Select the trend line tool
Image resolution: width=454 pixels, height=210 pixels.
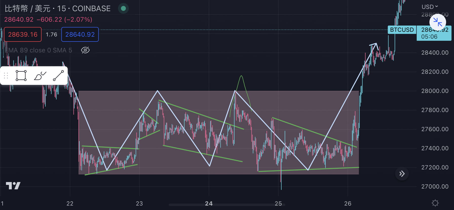point(58,76)
